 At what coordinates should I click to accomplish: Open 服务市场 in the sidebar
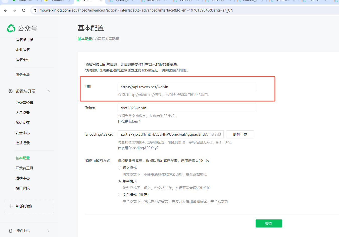click(x=23, y=75)
